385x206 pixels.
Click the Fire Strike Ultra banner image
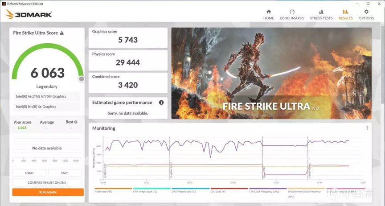[271, 73]
